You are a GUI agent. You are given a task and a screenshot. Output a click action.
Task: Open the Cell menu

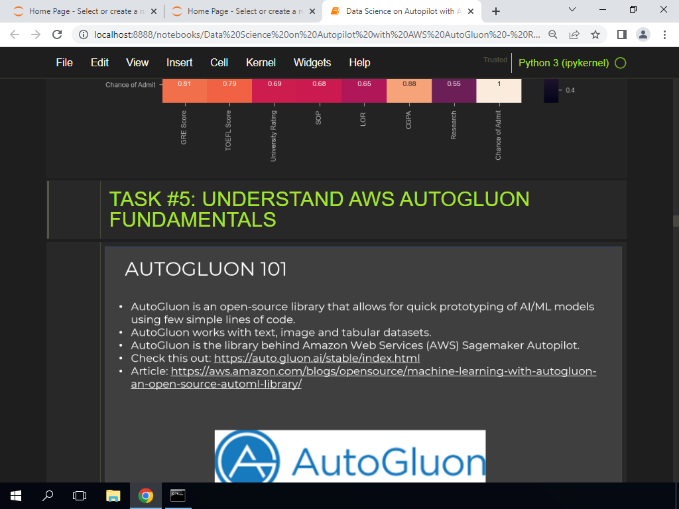(219, 63)
